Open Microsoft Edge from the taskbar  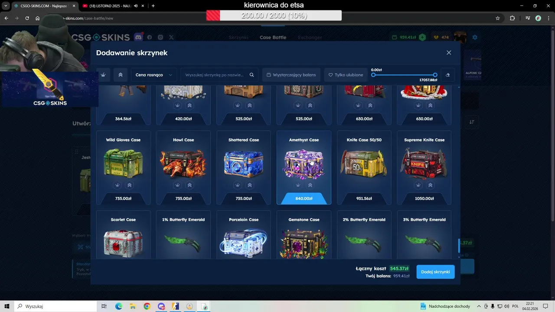click(118, 306)
